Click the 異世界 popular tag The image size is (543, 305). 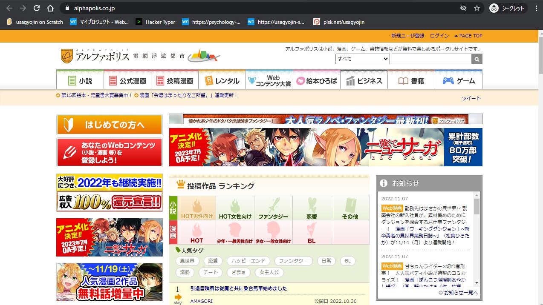click(187, 261)
